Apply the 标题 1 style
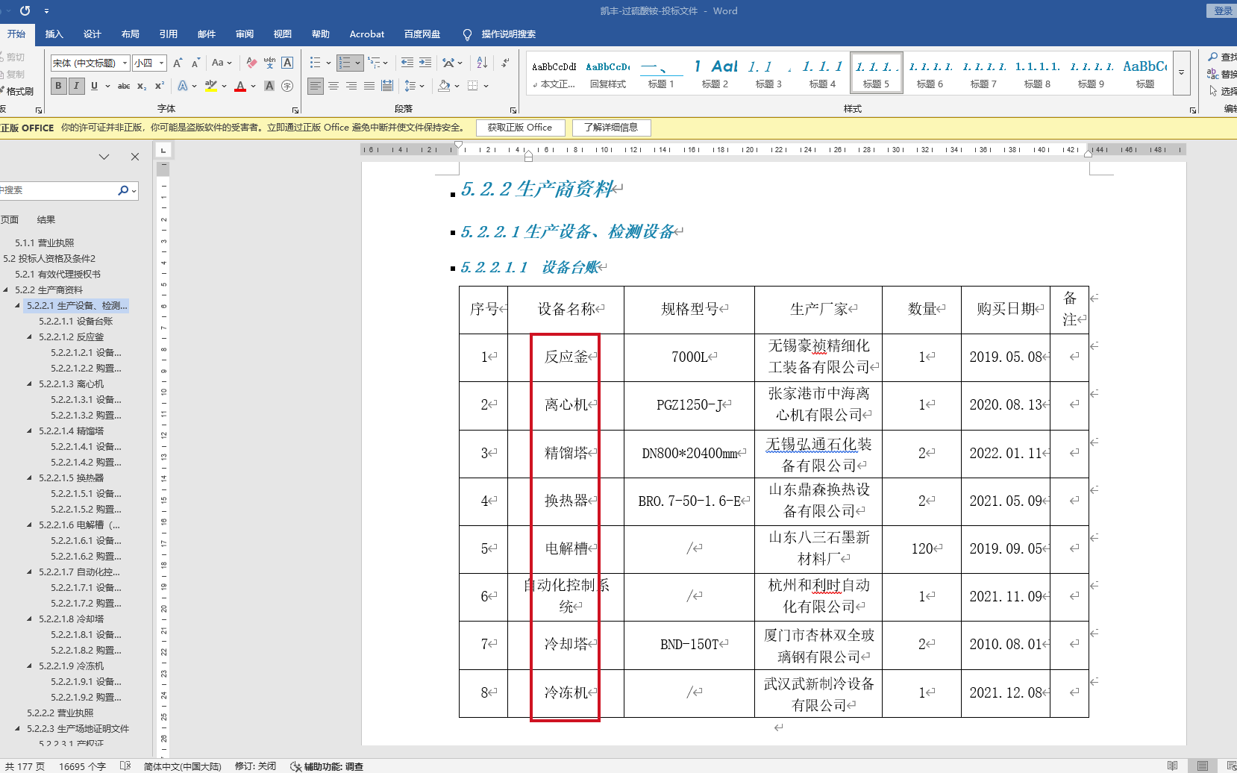Screen dimensions: 1237x773 660,73
